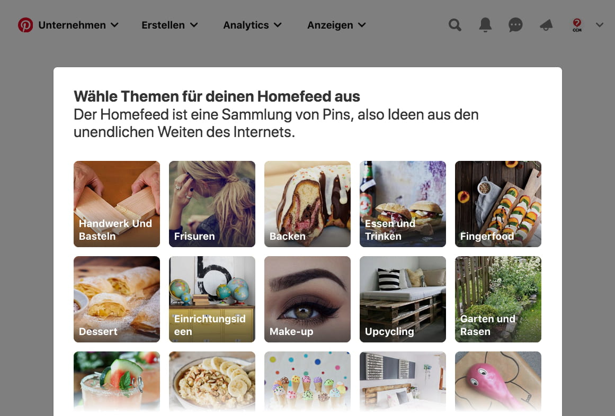Select the Make-up topic tile
The image size is (615, 416).
click(307, 299)
